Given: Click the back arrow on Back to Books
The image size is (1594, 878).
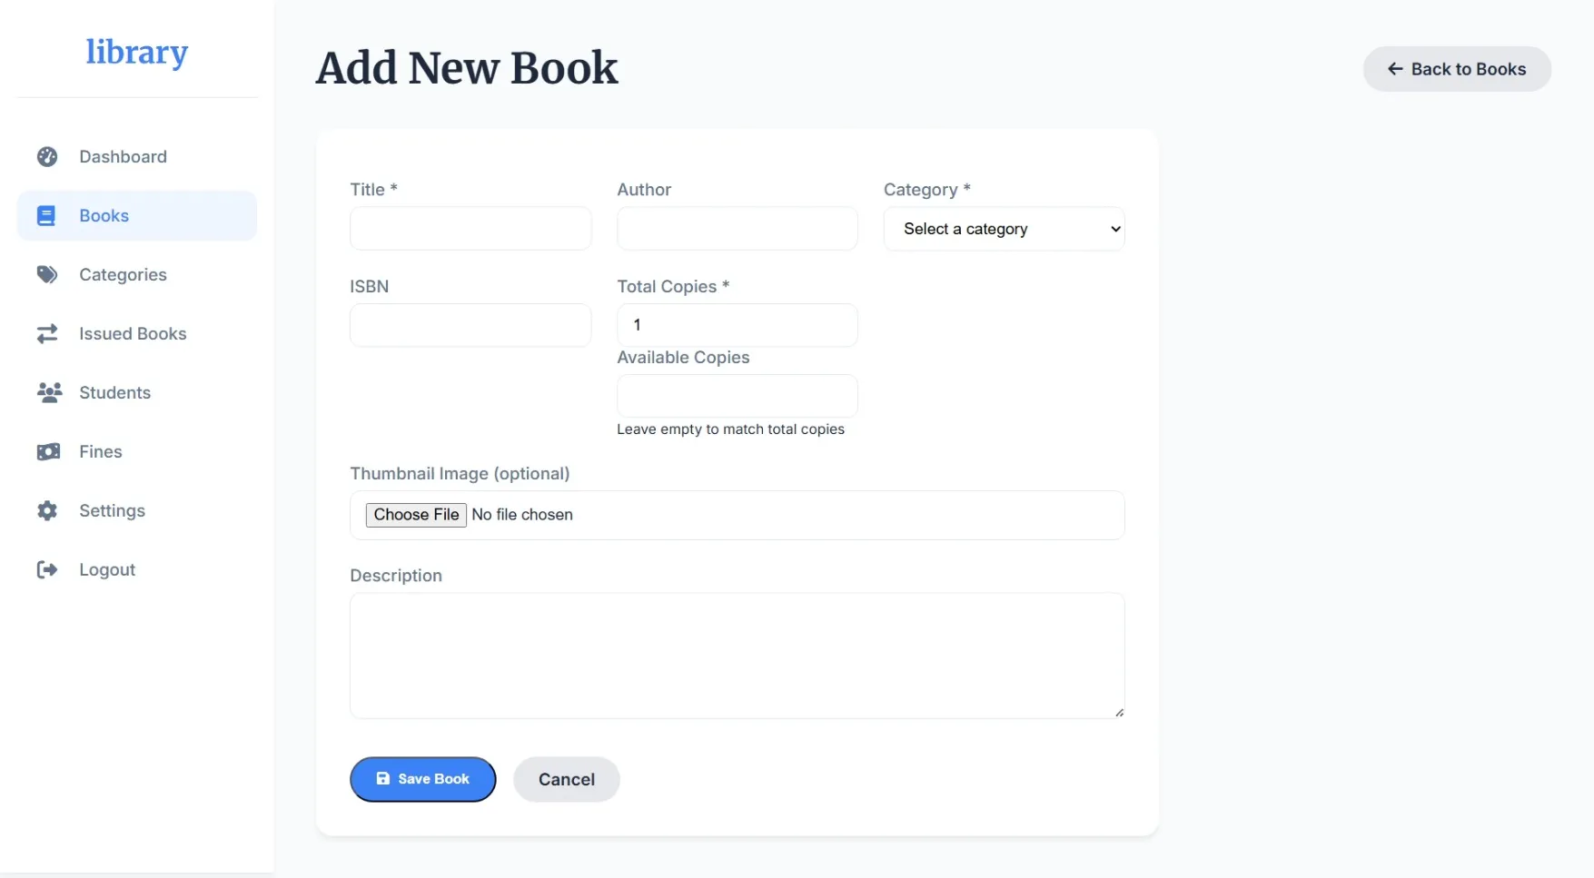Looking at the screenshot, I should [1395, 69].
